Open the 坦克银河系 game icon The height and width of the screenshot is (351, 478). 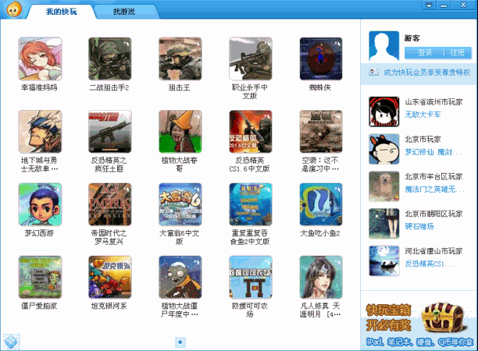click(x=110, y=277)
